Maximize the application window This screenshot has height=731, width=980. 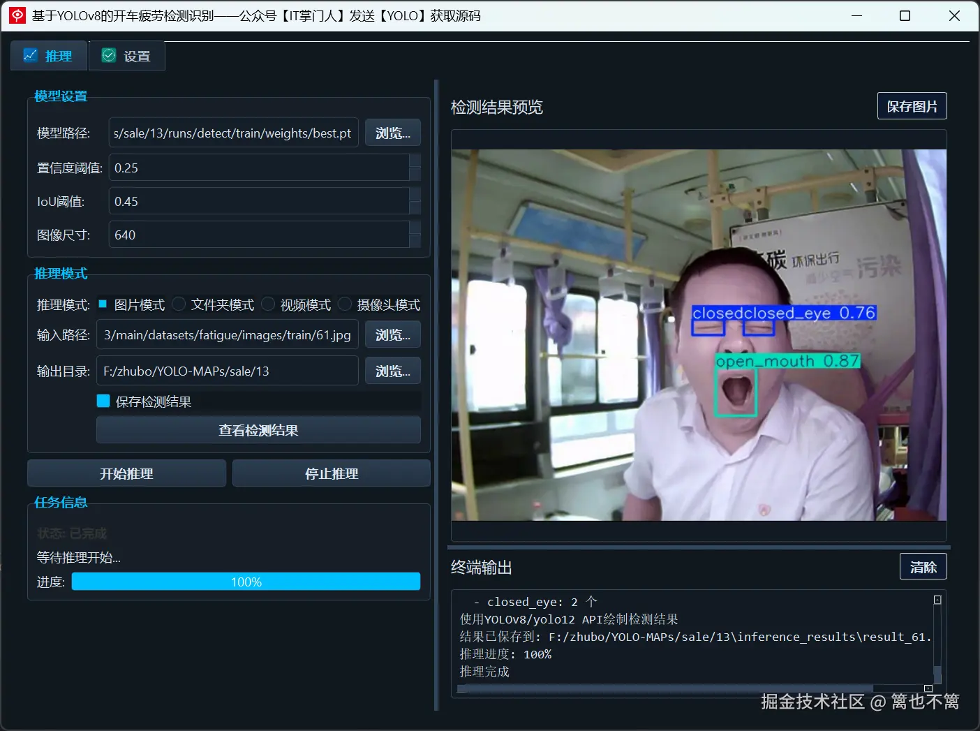pyautogui.click(x=905, y=15)
